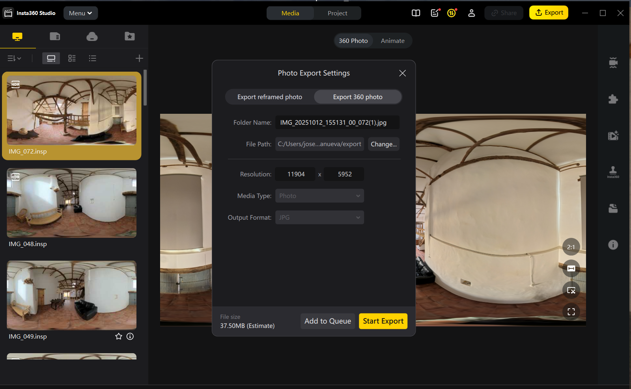Click the plus icon to add media
Image resolution: width=631 pixels, height=389 pixels.
(139, 58)
